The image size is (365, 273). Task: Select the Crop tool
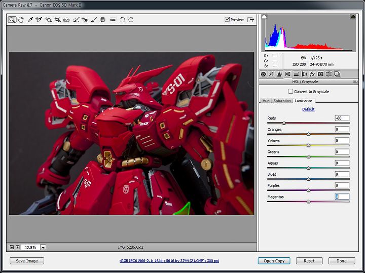point(57,20)
